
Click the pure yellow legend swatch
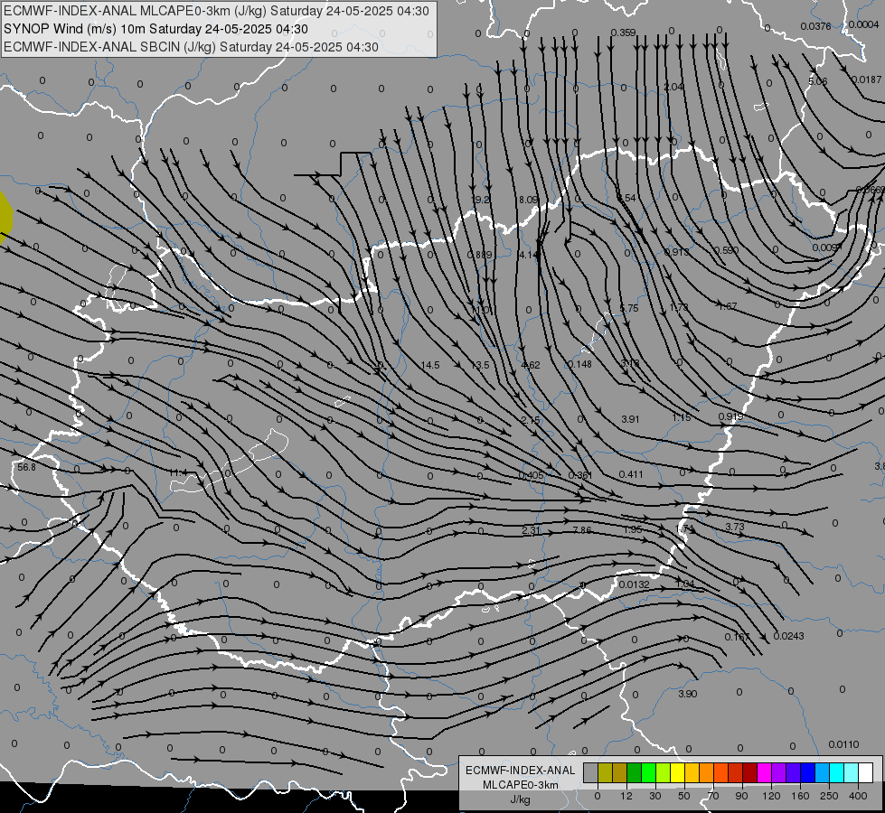tap(677, 772)
